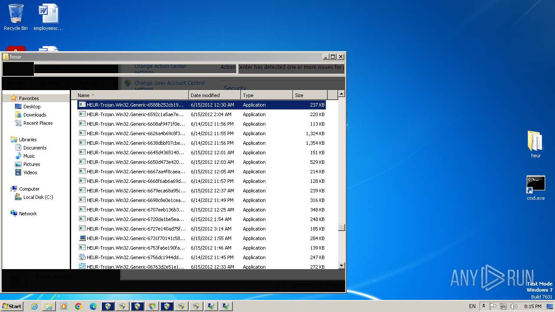Sort by the Date modified column header
This screenshot has height=312, width=555.
pos(215,95)
